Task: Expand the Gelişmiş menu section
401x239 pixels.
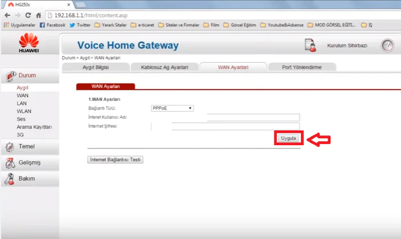Action: [x=30, y=163]
